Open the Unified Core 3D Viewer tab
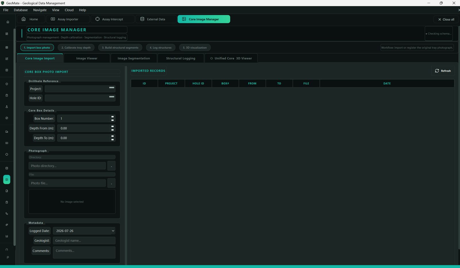This screenshot has height=268, width=460. pyautogui.click(x=231, y=58)
